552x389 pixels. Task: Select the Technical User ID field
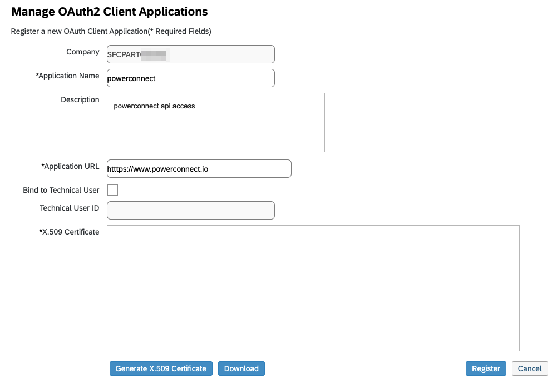click(190, 210)
